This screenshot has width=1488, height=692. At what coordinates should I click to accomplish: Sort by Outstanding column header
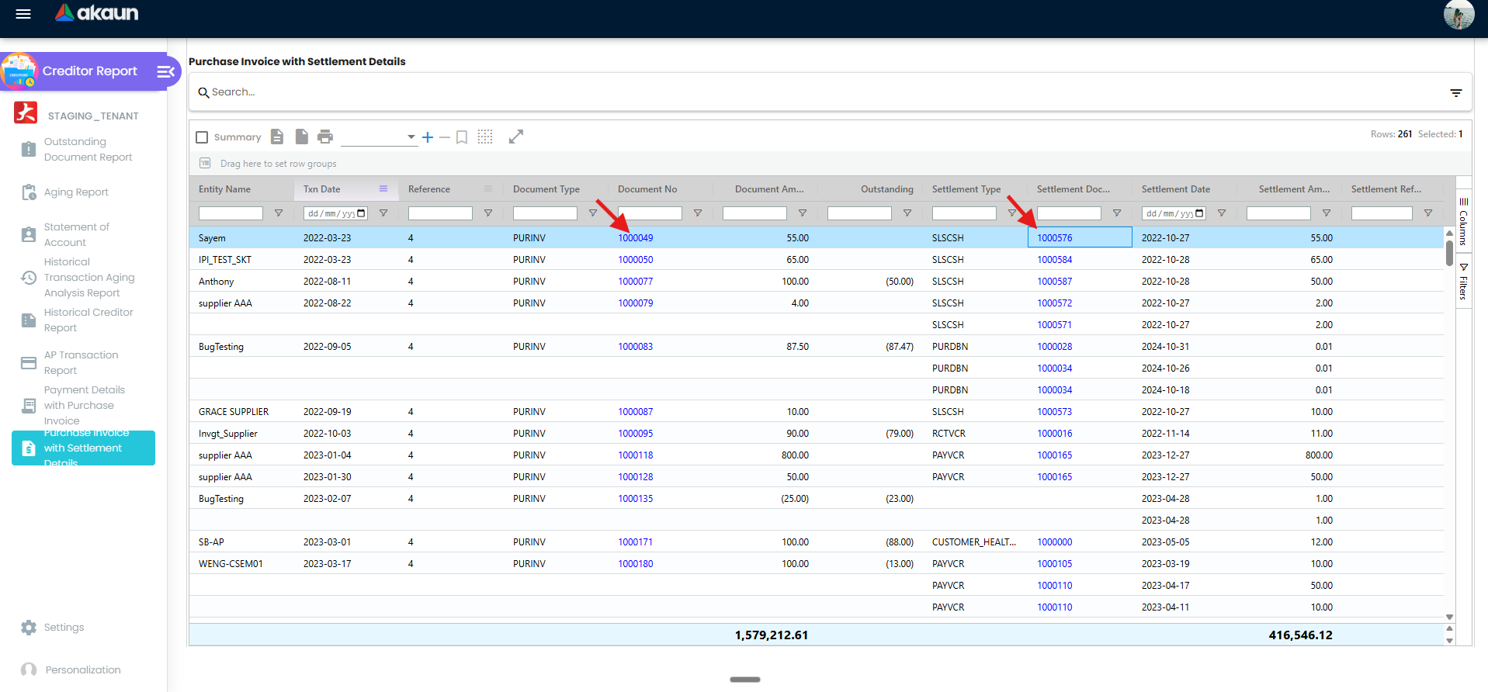point(887,189)
